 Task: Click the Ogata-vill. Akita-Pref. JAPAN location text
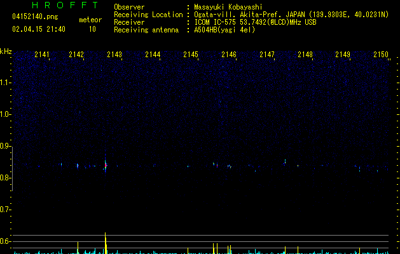click(x=291, y=15)
